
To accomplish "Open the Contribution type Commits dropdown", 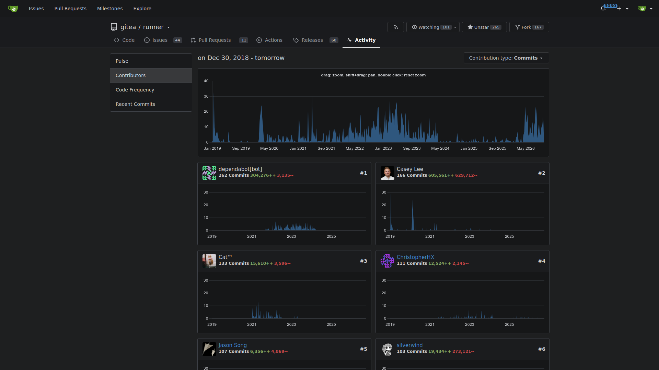I will 506,58.
